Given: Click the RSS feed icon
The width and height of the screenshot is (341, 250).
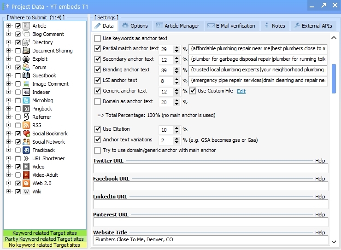Looking at the screenshot, I should tap(26, 125).
